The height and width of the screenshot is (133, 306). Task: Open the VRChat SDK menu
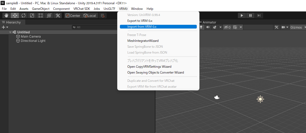point(82,9)
